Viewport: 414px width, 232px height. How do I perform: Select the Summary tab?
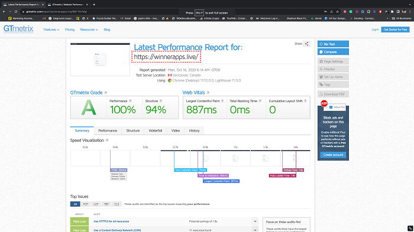point(82,131)
